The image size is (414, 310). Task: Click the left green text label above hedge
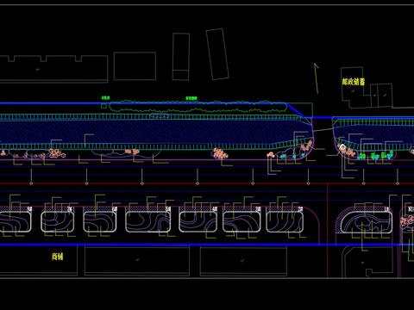tap(105, 98)
